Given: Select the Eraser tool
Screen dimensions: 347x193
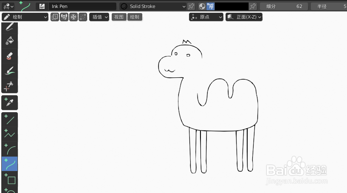Looking at the screenshot, I should coord(9,56).
